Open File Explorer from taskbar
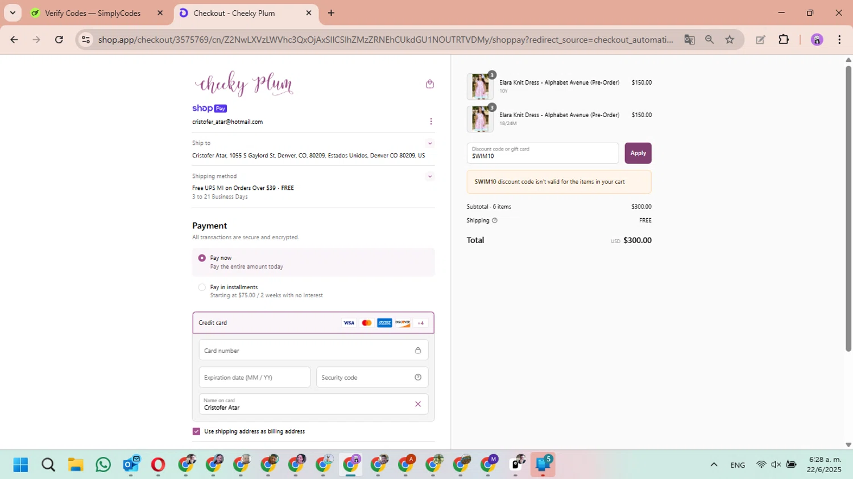This screenshot has height=479, width=853. [x=76, y=465]
